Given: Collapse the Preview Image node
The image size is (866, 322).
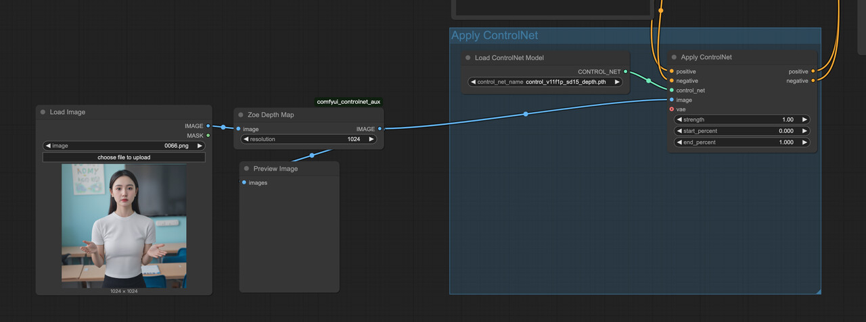Looking at the screenshot, I should pyautogui.click(x=247, y=169).
